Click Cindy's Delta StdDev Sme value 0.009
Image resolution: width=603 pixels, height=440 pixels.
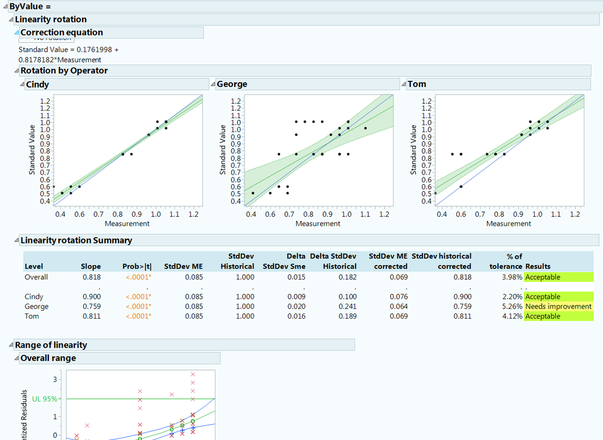[x=296, y=296]
